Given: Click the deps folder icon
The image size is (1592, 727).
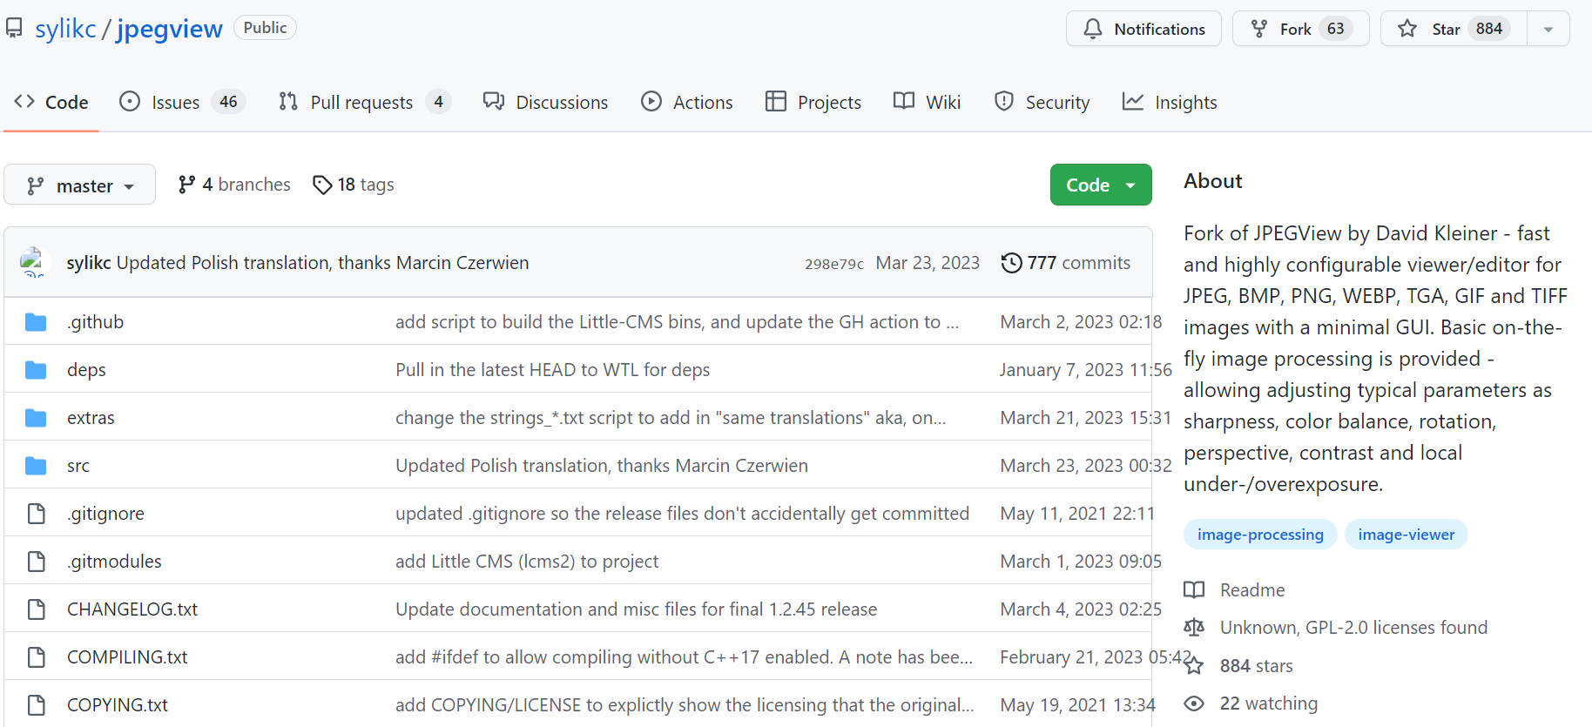Looking at the screenshot, I should (x=36, y=370).
